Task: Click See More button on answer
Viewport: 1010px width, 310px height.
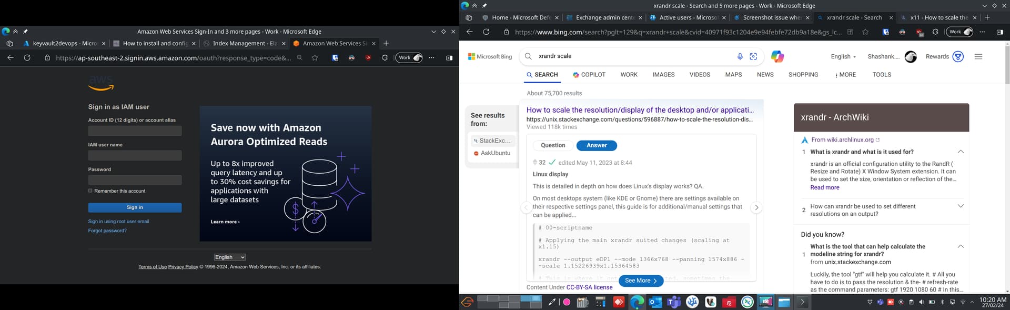Action: [641, 281]
